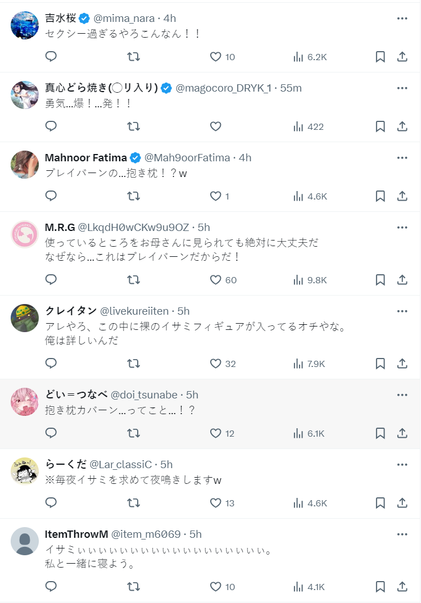The height and width of the screenshot is (603, 421).
Task: Share ItemThrowM's tweet
Action: tap(402, 587)
